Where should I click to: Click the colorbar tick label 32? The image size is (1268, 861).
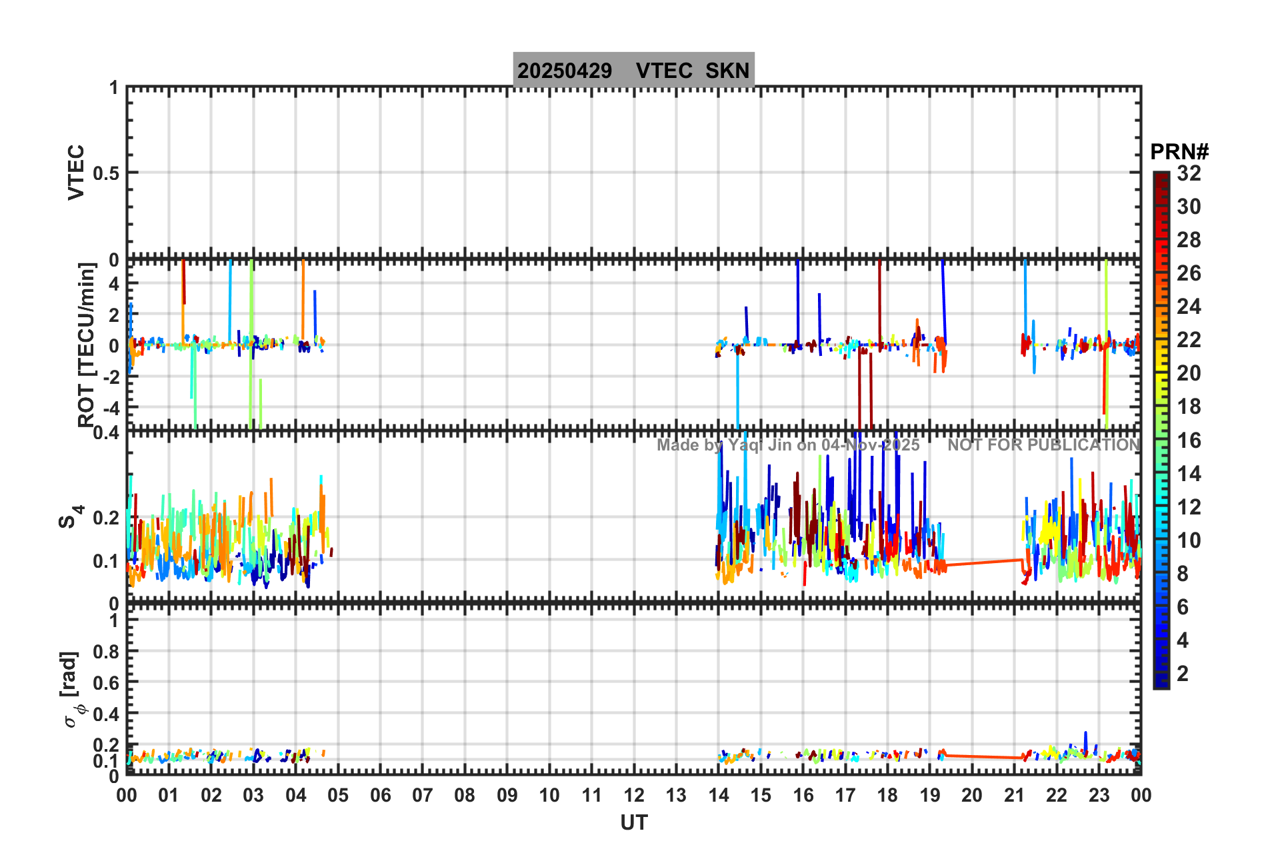tap(1189, 173)
